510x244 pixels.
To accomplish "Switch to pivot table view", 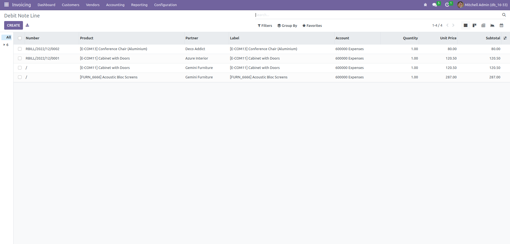I will click(x=483, y=25).
